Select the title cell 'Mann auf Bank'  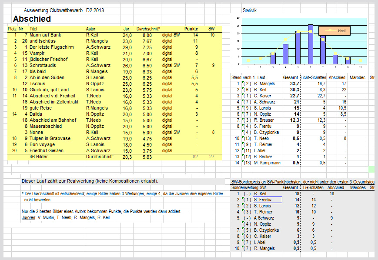tap(45, 35)
